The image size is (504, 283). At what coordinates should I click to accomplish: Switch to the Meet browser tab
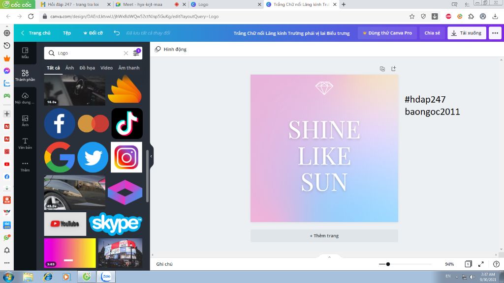(151, 4)
